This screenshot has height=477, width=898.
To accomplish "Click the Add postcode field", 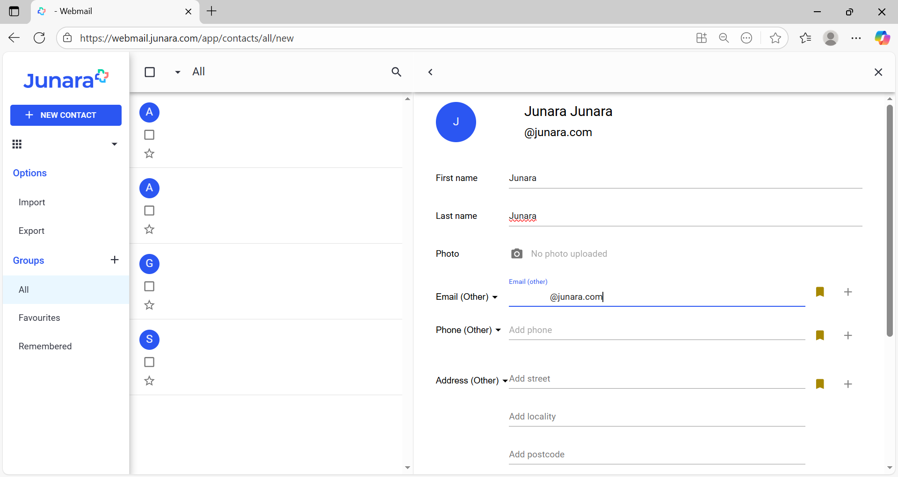I will [x=657, y=455].
